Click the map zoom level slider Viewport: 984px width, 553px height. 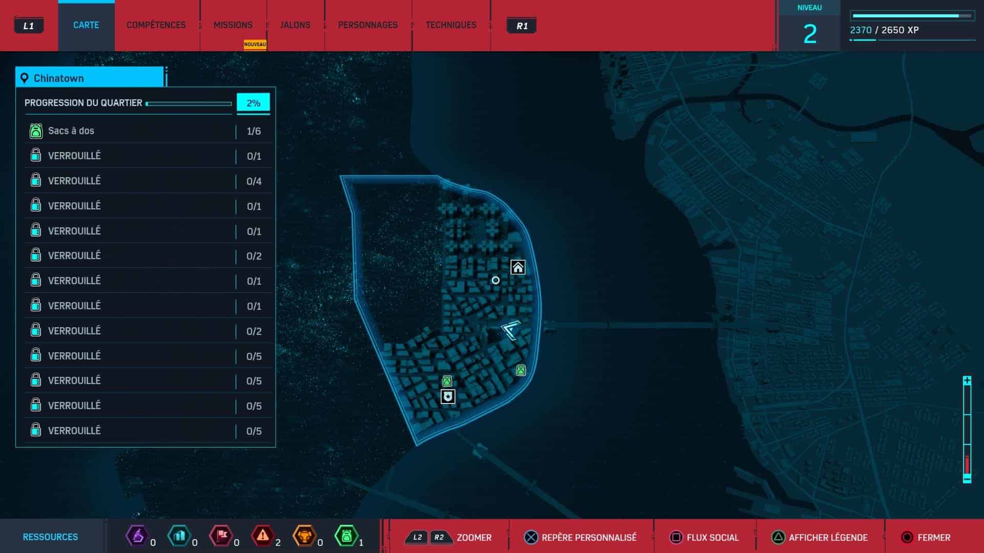pyautogui.click(x=967, y=430)
